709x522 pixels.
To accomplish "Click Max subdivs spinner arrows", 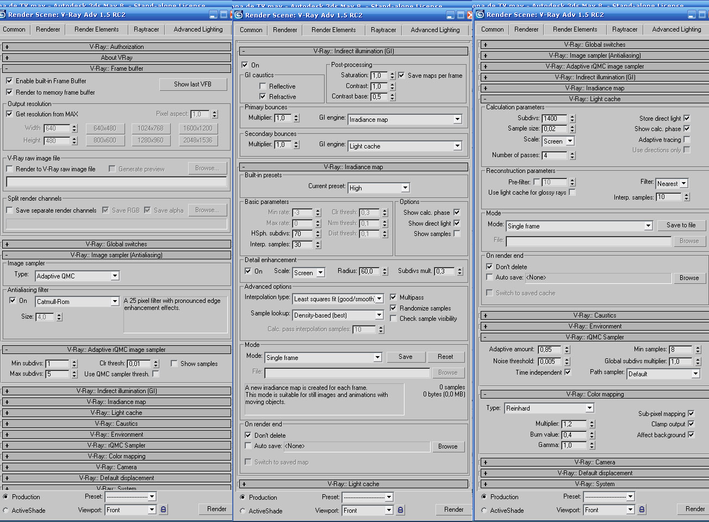I will 74,374.
